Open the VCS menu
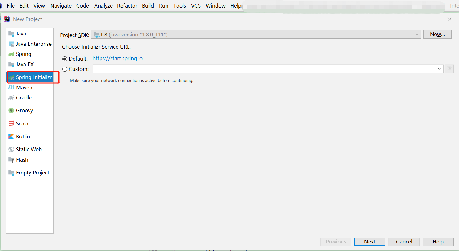 pyautogui.click(x=196, y=6)
